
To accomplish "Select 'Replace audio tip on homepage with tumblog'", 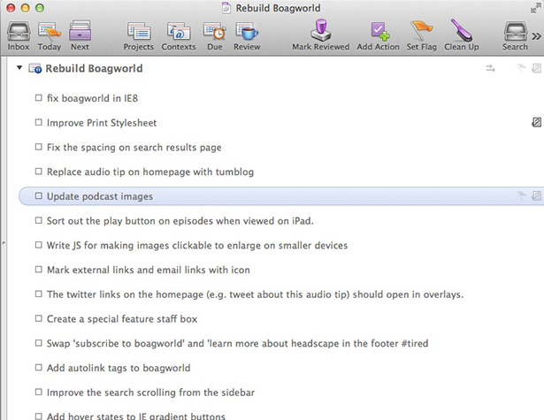I will (x=150, y=172).
